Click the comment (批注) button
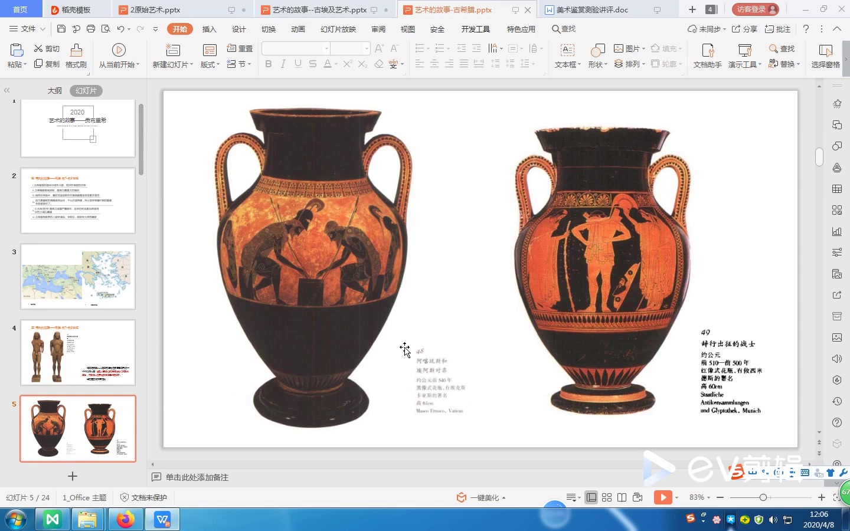 pyautogui.click(x=777, y=29)
